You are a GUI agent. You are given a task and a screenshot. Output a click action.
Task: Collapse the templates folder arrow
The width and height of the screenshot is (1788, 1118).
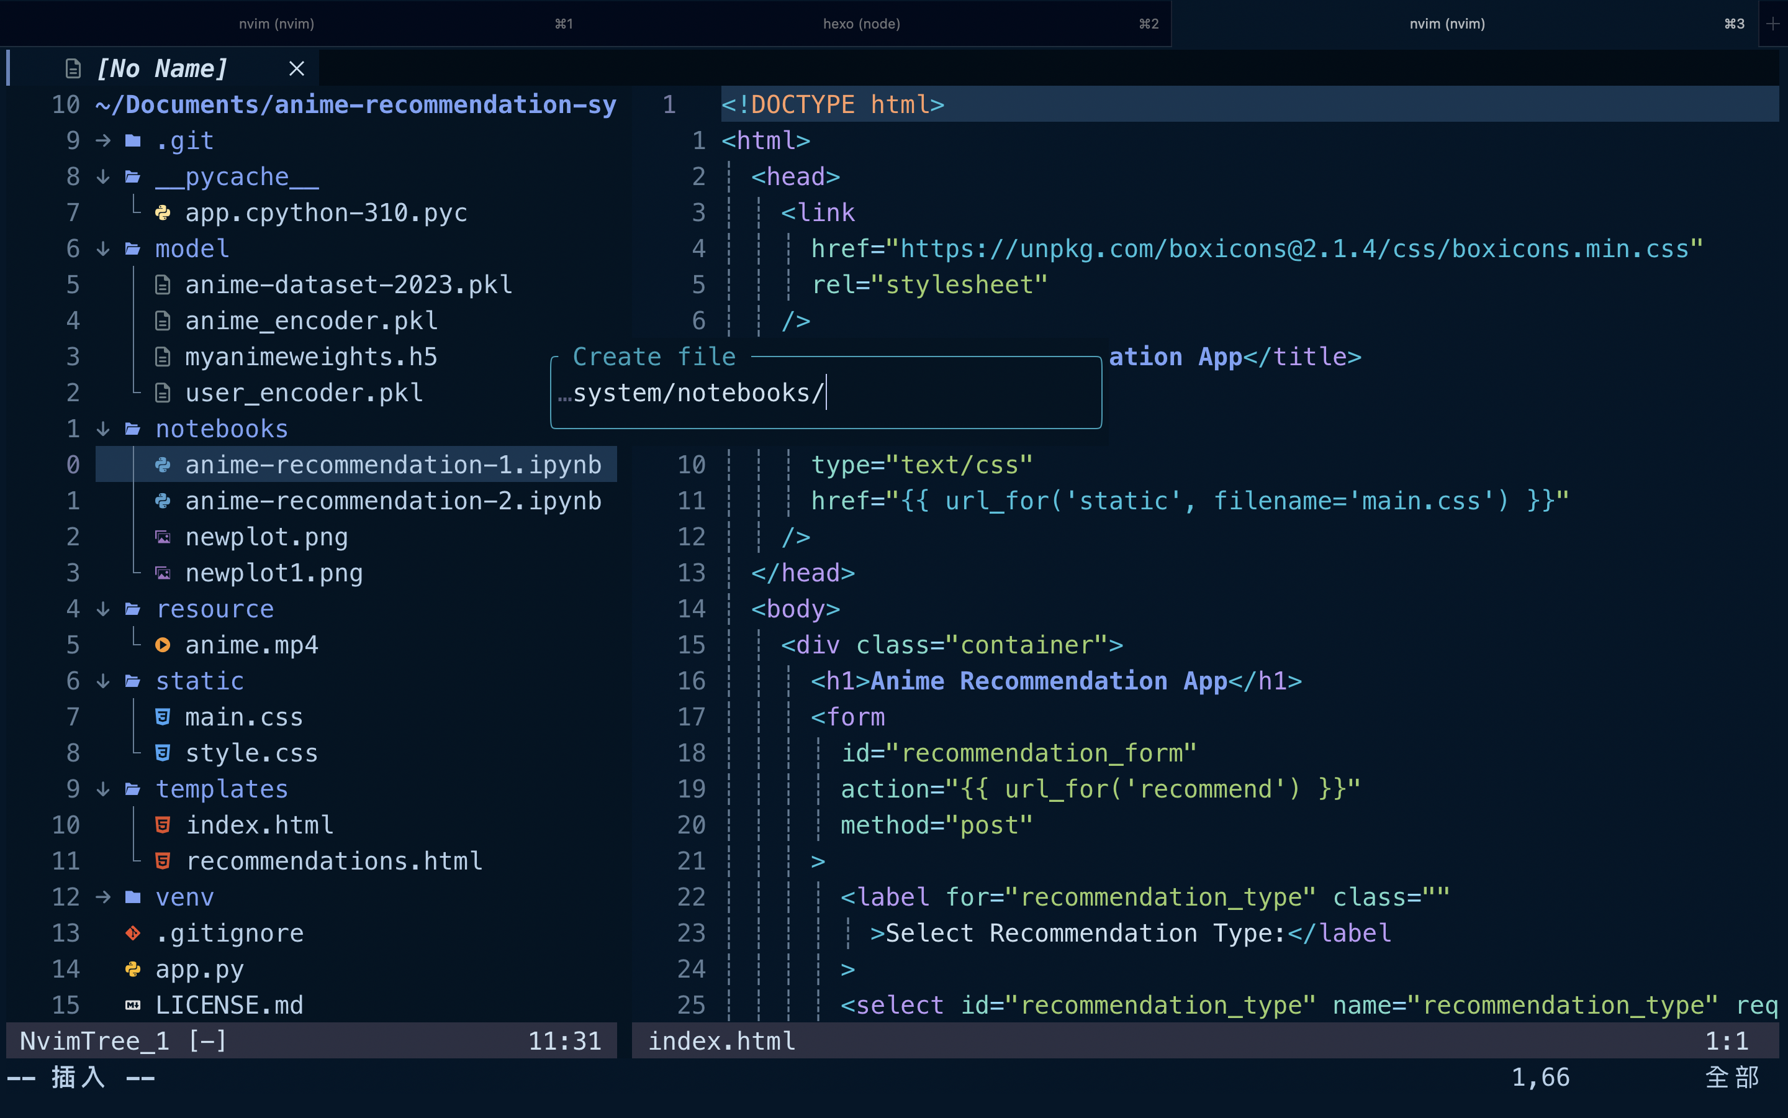(104, 789)
